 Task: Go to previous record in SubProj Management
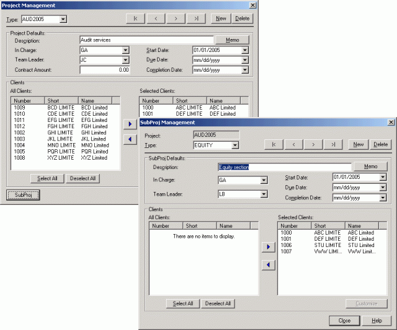[x=293, y=144]
